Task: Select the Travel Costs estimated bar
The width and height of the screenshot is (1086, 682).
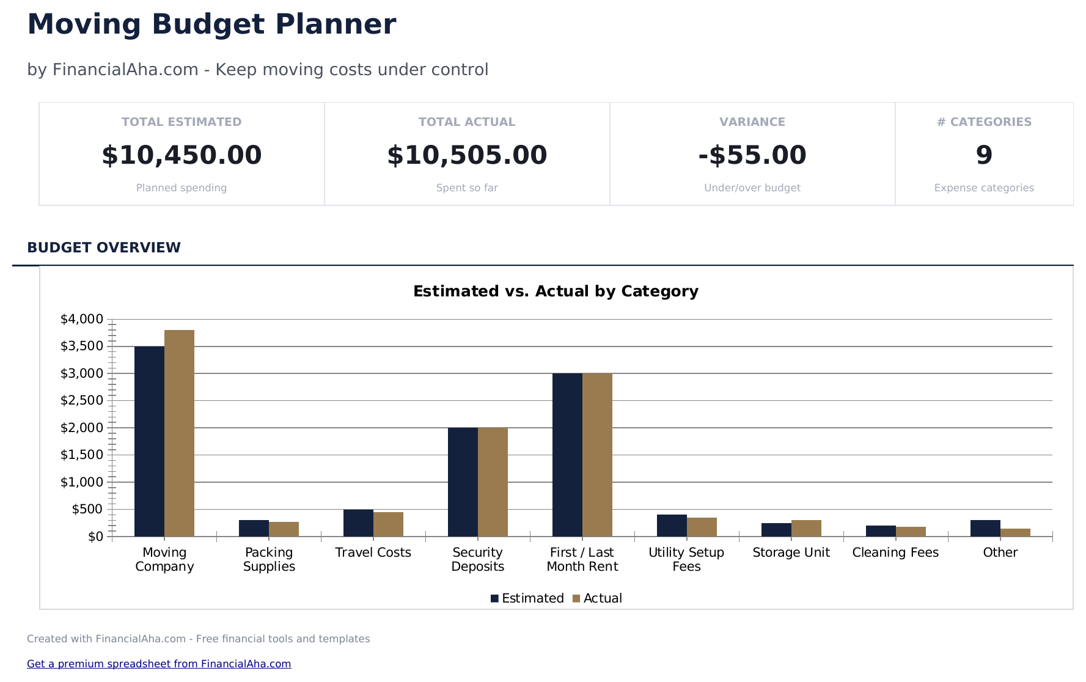Action: (358, 523)
